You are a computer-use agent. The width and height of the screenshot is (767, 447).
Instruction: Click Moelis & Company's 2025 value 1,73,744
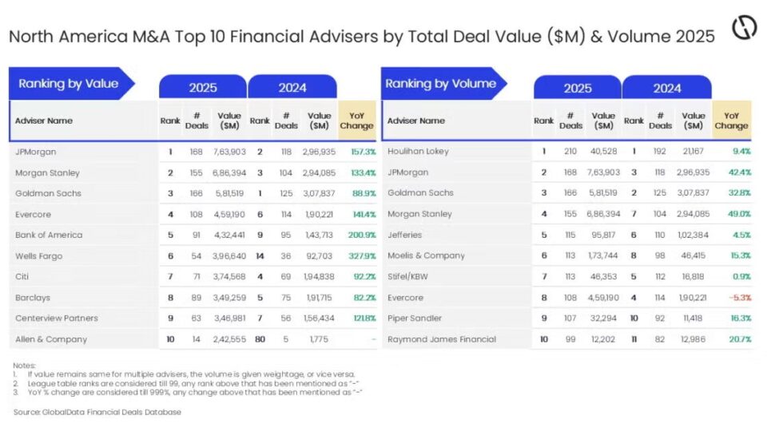[603, 255]
